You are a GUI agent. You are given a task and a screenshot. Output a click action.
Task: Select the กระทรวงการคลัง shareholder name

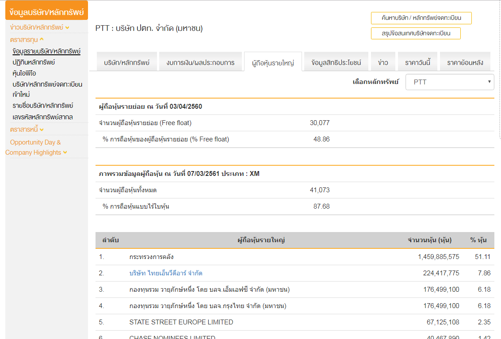pyautogui.click(x=152, y=257)
